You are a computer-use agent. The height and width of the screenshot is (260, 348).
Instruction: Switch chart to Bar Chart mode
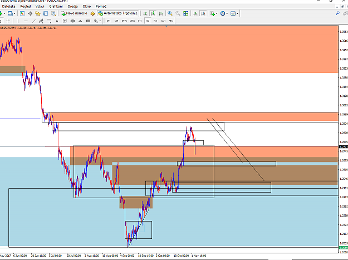[x=145, y=13]
